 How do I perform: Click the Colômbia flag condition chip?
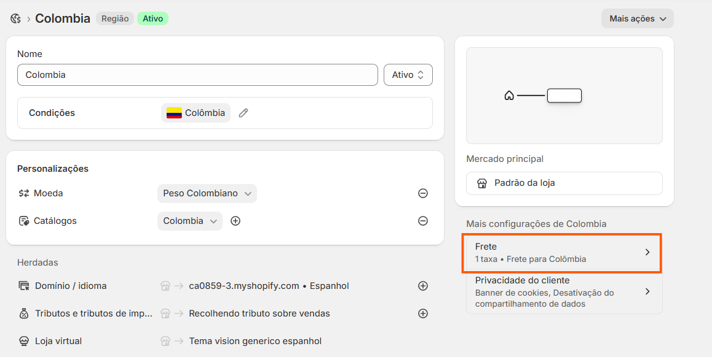click(x=196, y=113)
